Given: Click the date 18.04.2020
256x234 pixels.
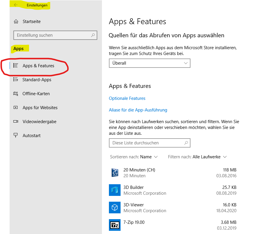Looking at the screenshot, I should [x=226, y=211].
